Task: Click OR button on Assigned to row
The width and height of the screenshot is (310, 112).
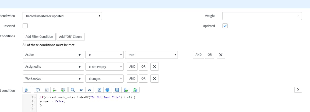Action: pos(143,67)
